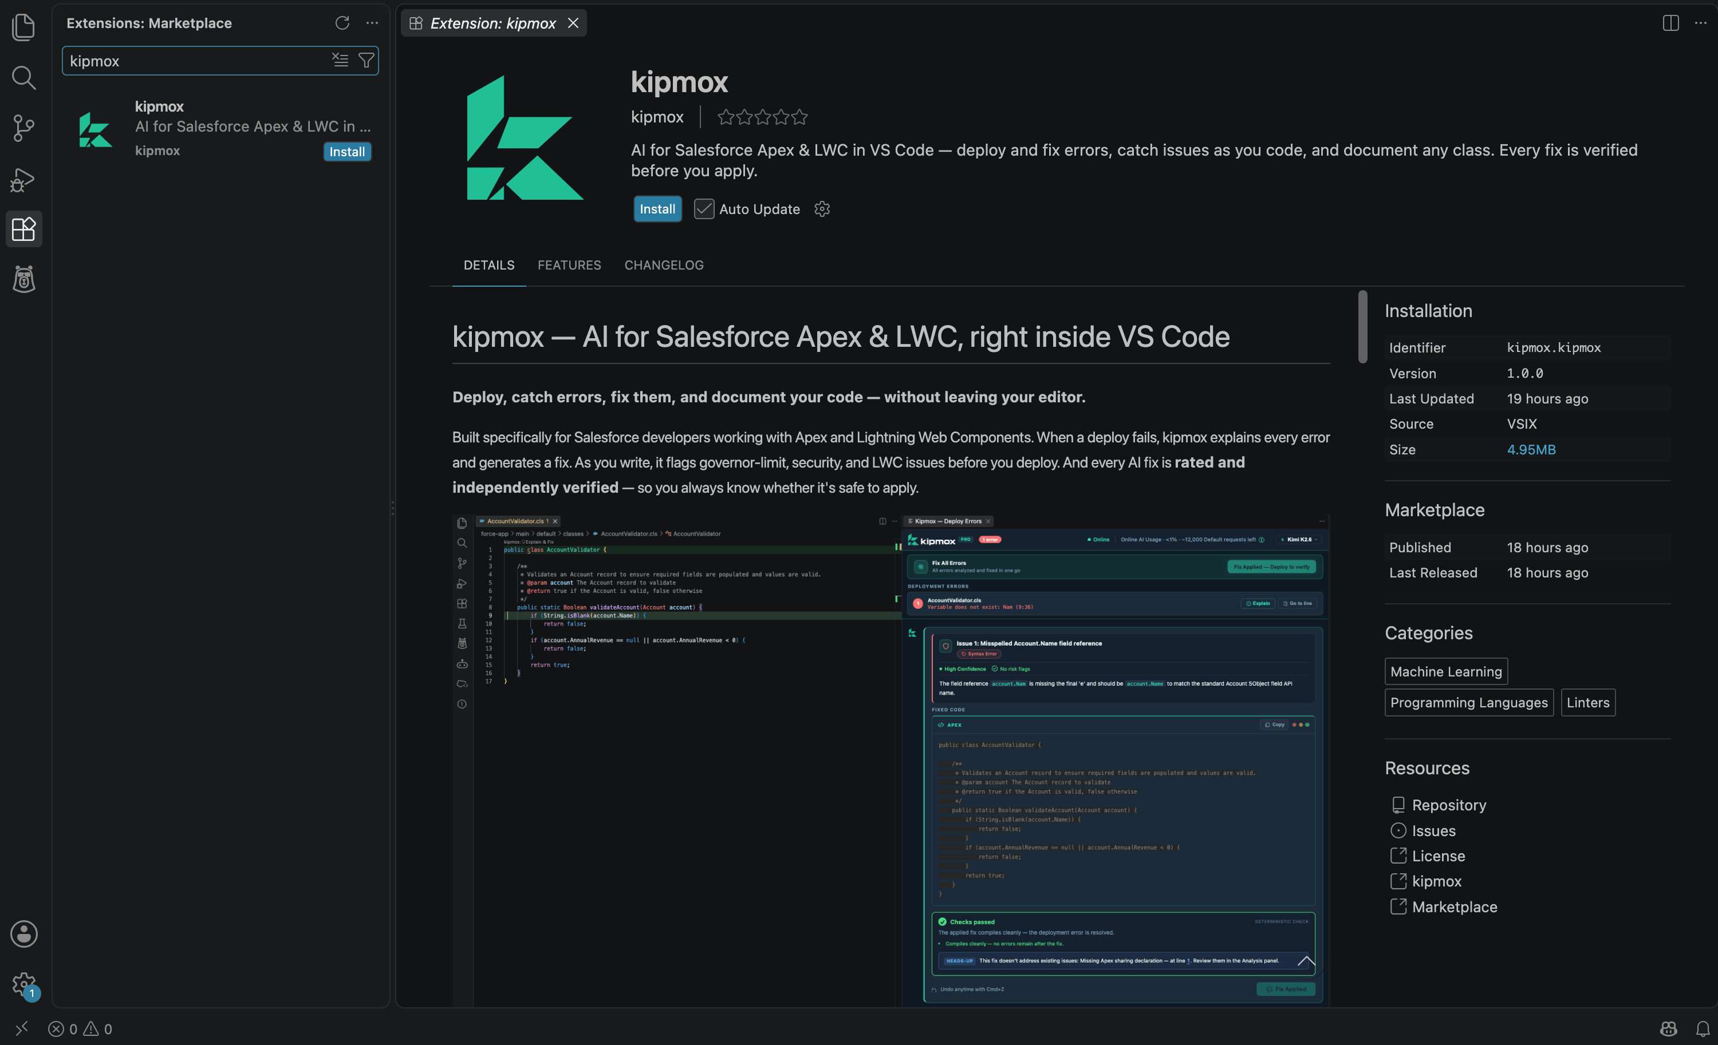Open Copilot status icon in status bar
Viewport: 1718px width, 1045px height.
click(1669, 1028)
